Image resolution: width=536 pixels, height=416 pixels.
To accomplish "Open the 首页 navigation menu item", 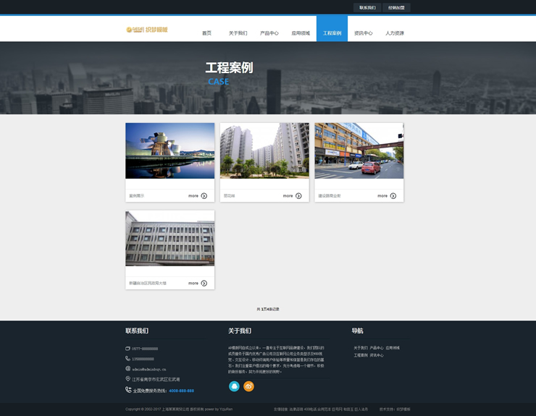I will click(206, 33).
